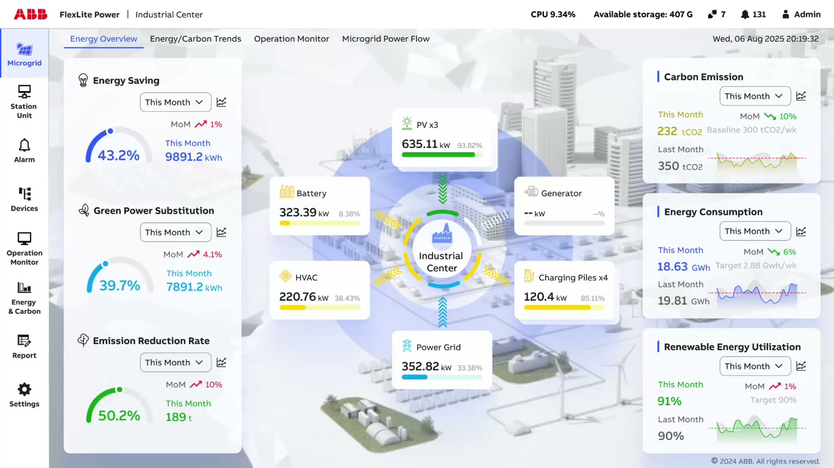Open the Carbon Emission chart icon
Viewport: 834px width, 468px height.
pos(801,96)
